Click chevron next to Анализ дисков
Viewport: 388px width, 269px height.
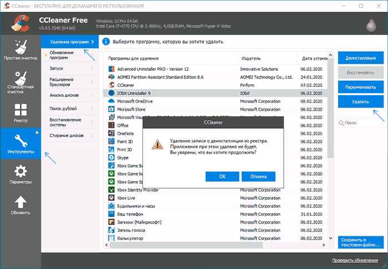pos(92,95)
